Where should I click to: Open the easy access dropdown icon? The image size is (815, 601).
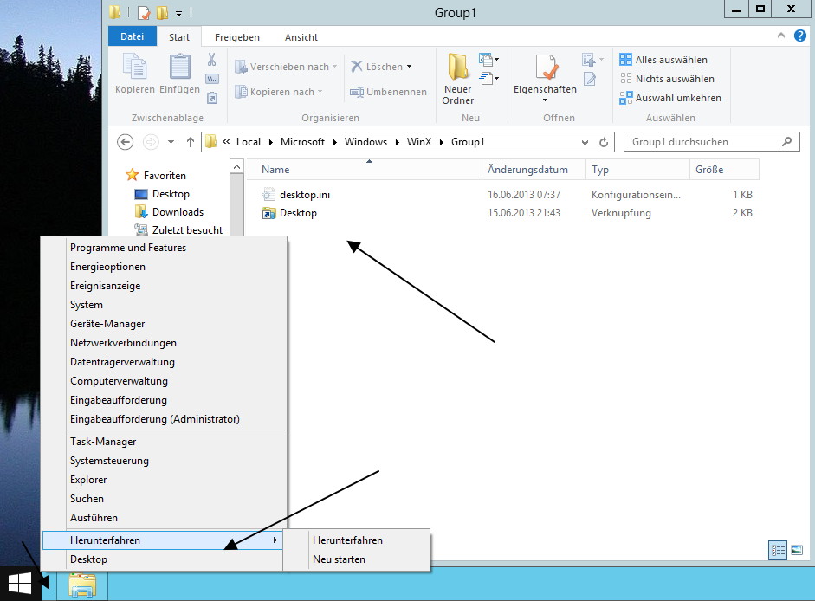[x=488, y=79]
